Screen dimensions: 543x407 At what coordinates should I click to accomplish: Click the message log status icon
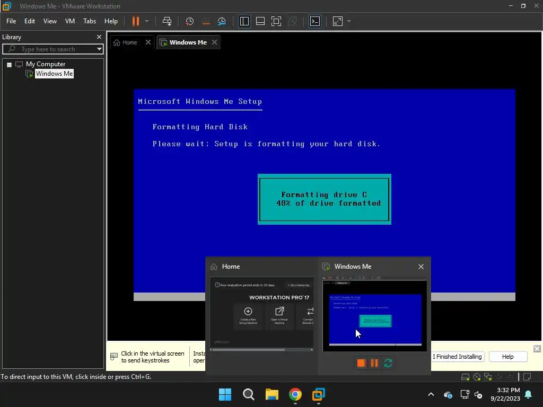pos(527,377)
